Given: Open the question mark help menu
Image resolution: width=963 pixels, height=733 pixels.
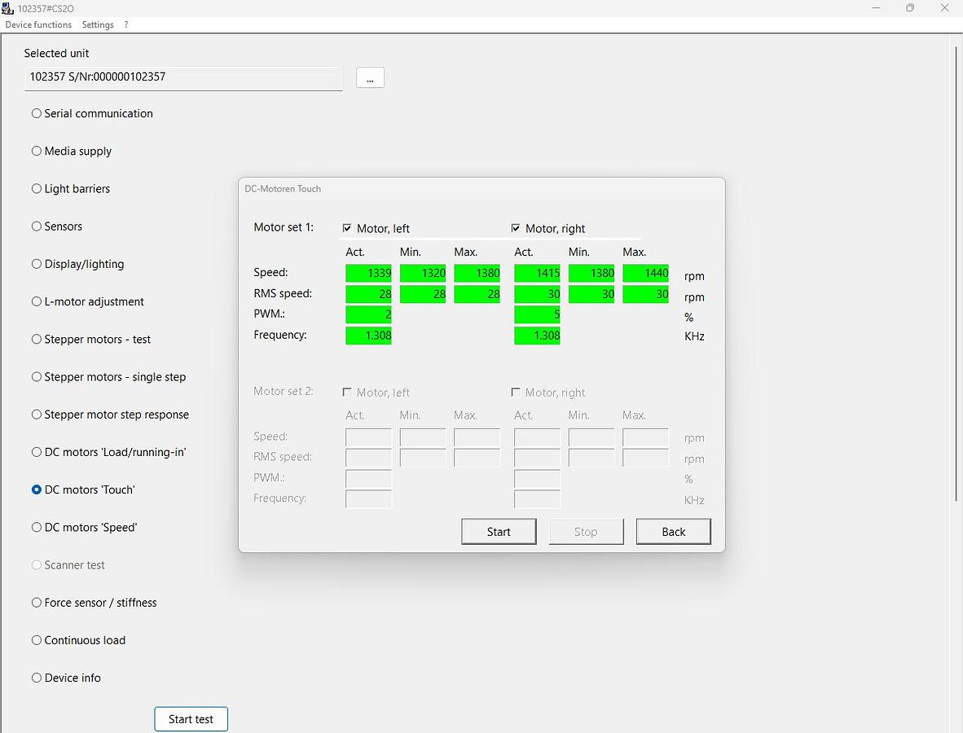Looking at the screenshot, I should [x=126, y=24].
